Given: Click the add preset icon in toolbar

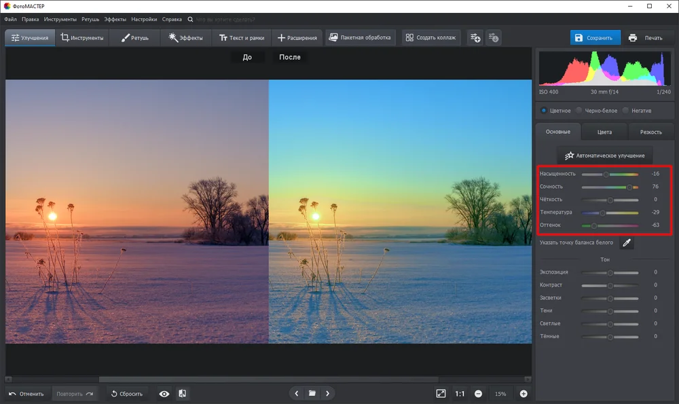Looking at the screenshot, I should tap(475, 37).
